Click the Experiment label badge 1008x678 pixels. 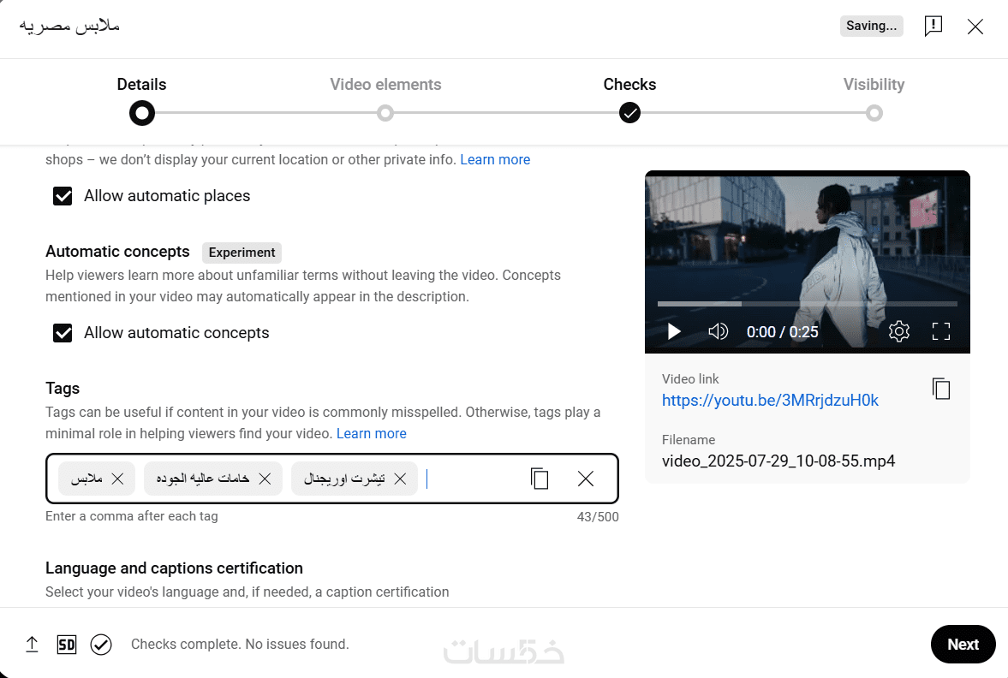coord(242,253)
